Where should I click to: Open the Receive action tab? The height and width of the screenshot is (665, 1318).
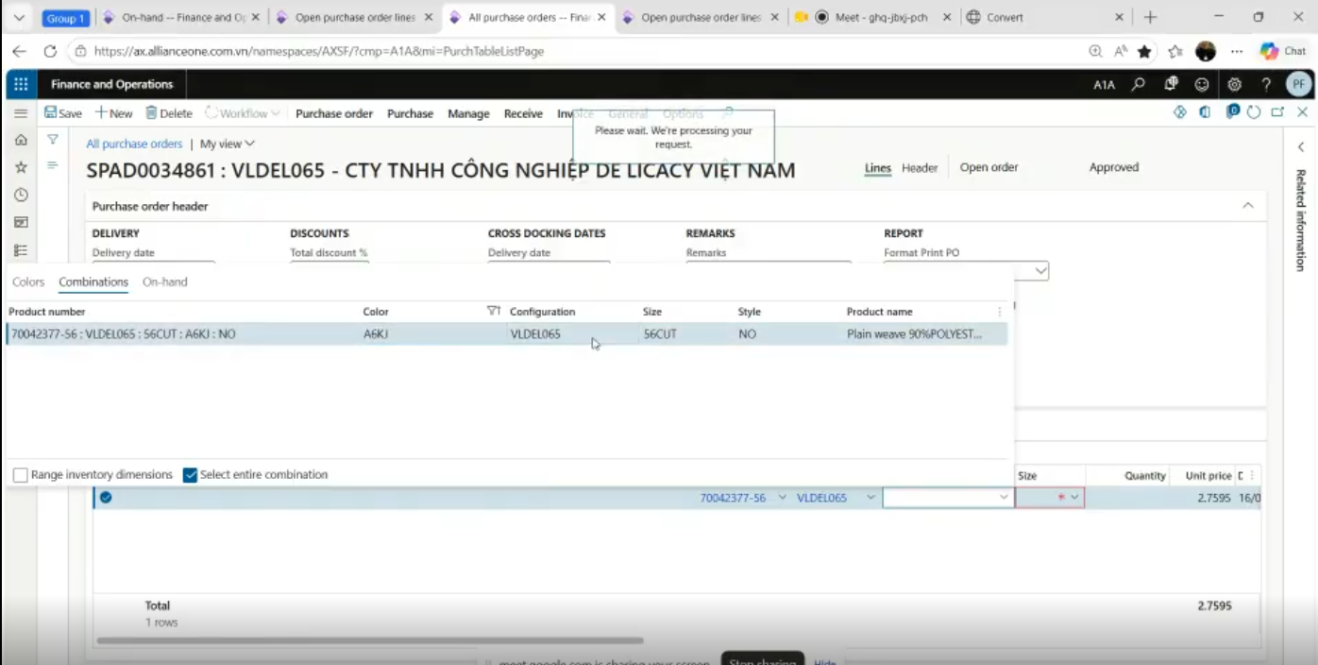tap(523, 113)
